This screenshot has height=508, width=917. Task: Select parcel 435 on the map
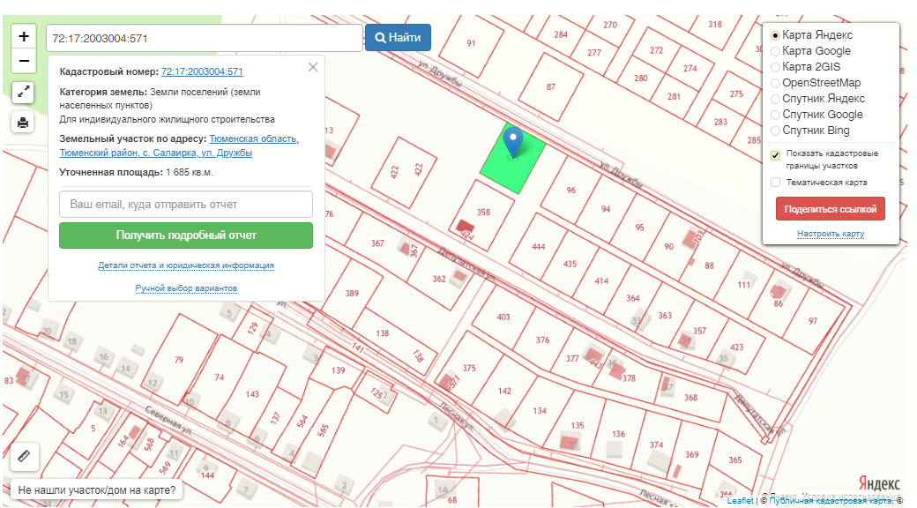pos(570,264)
